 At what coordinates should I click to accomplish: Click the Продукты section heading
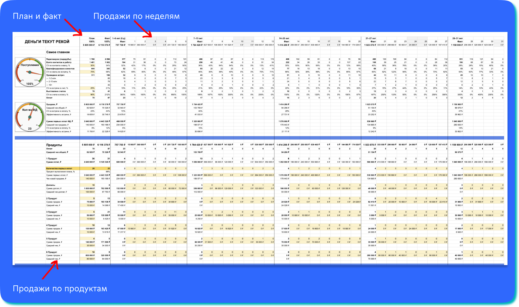tap(54, 145)
